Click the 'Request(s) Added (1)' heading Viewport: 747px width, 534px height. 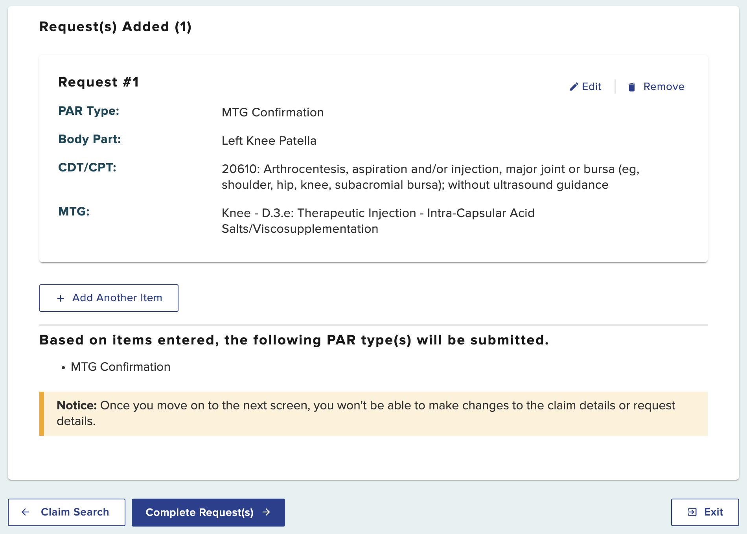click(x=115, y=27)
